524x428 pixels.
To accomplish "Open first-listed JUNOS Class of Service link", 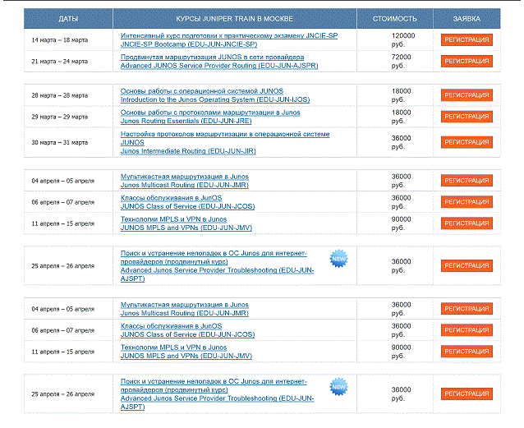I will point(187,206).
